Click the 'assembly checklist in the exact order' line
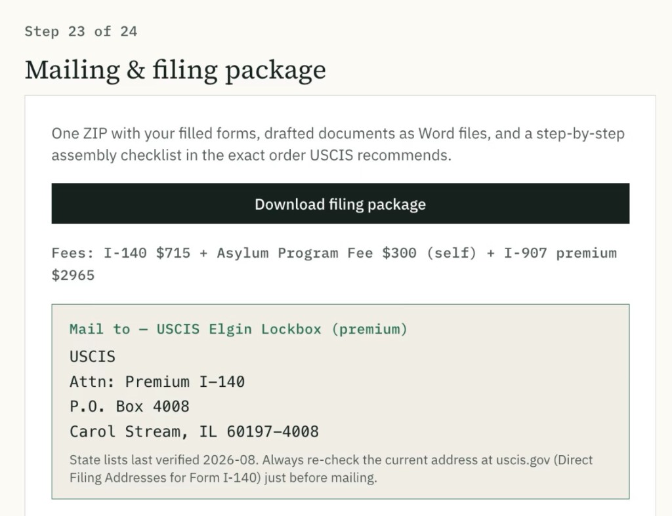 [x=251, y=155]
